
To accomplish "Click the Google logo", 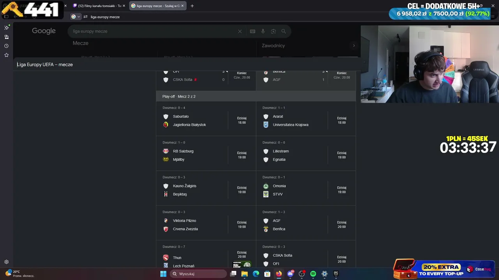I will pyautogui.click(x=44, y=31).
